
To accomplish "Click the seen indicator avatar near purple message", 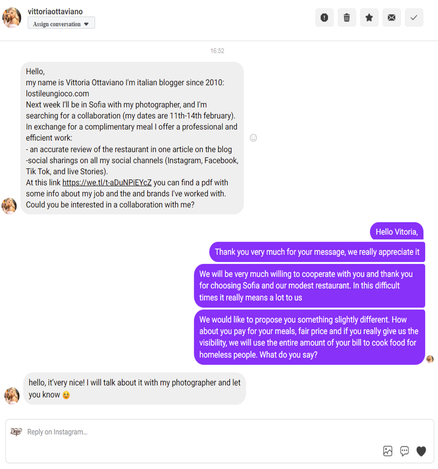I will 430,359.
